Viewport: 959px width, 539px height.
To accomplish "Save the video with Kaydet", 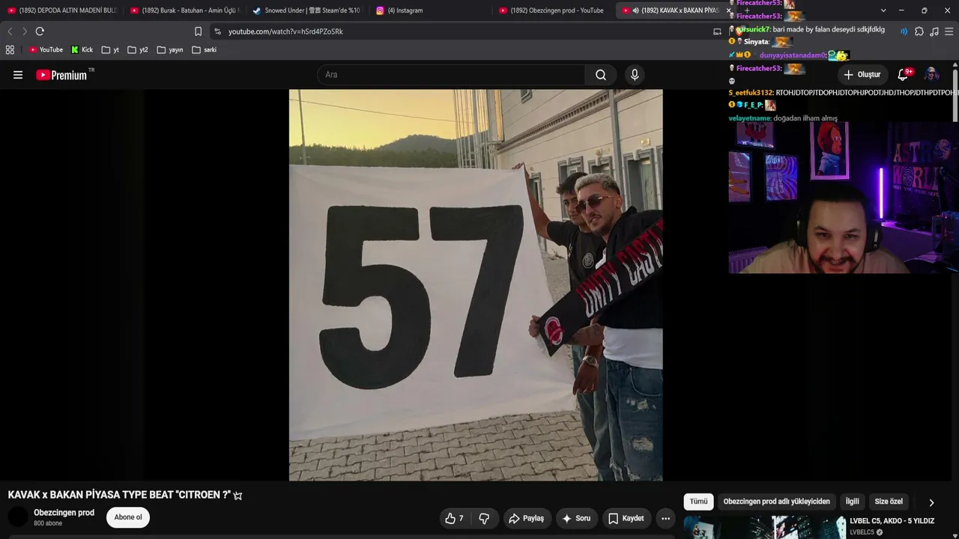I will point(626,518).
